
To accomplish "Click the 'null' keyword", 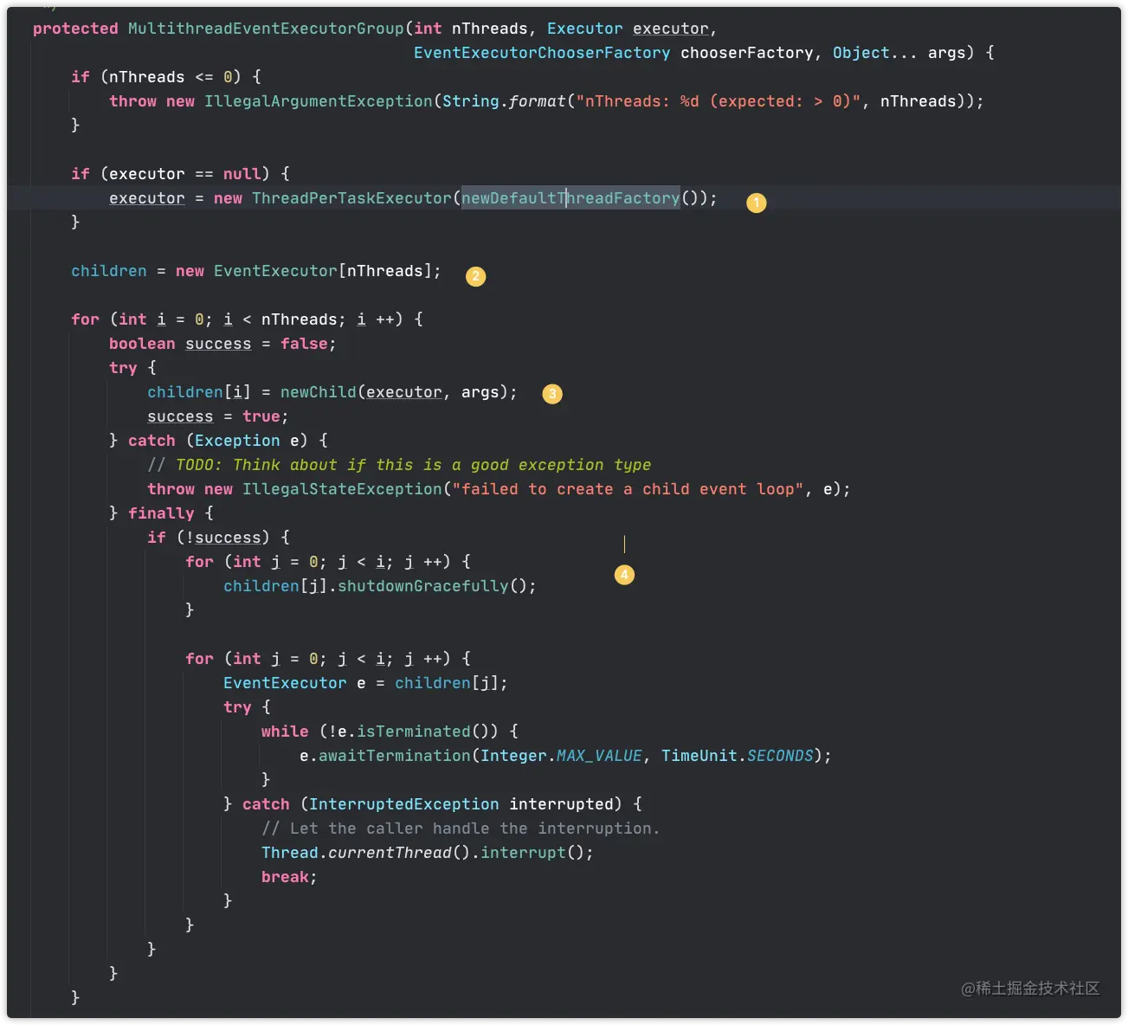I will pos(242,174).
